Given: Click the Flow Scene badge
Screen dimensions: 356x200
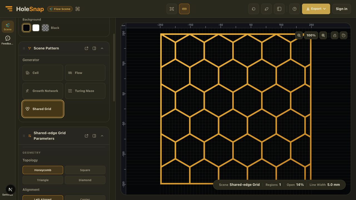Looking at the screenshot, I should [60, 9].
